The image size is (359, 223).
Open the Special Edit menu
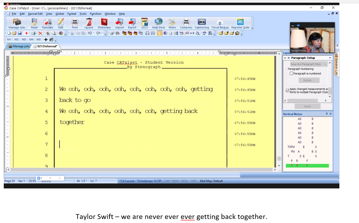click(x=35, y=14)
